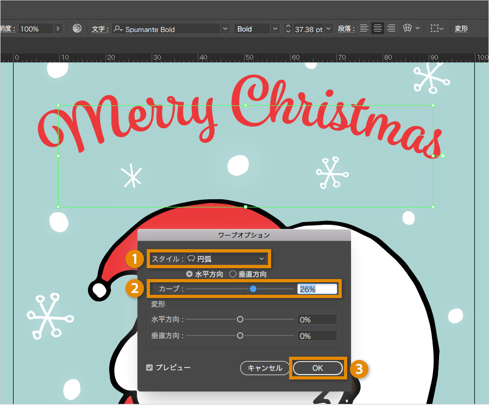Select the 垂直方向 radio button
This screenshot has width=489, height=405.
233,274
